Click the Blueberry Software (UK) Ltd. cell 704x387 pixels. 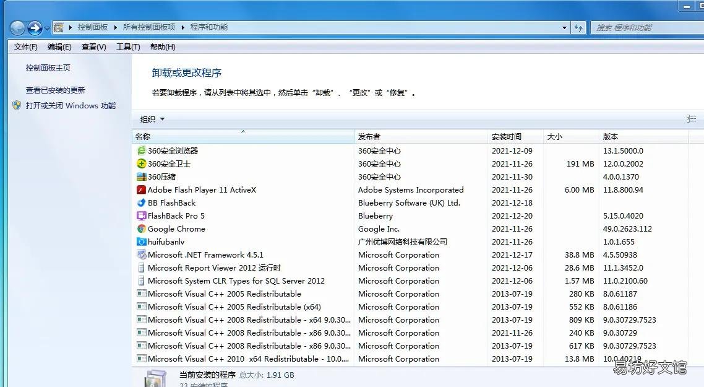(x=409, y=203)
